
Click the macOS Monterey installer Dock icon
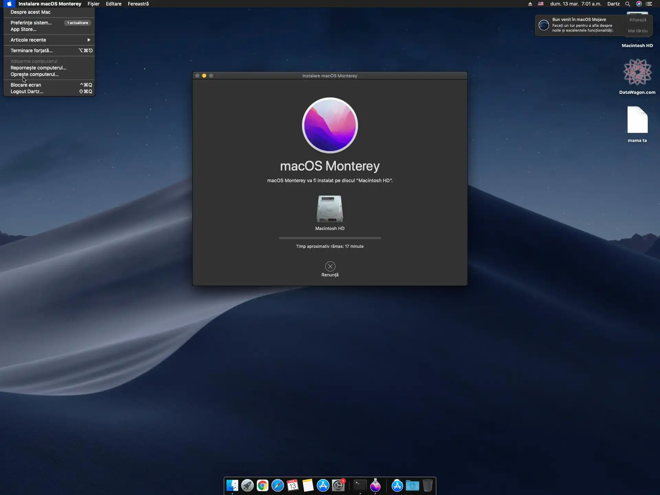(375, 485)
